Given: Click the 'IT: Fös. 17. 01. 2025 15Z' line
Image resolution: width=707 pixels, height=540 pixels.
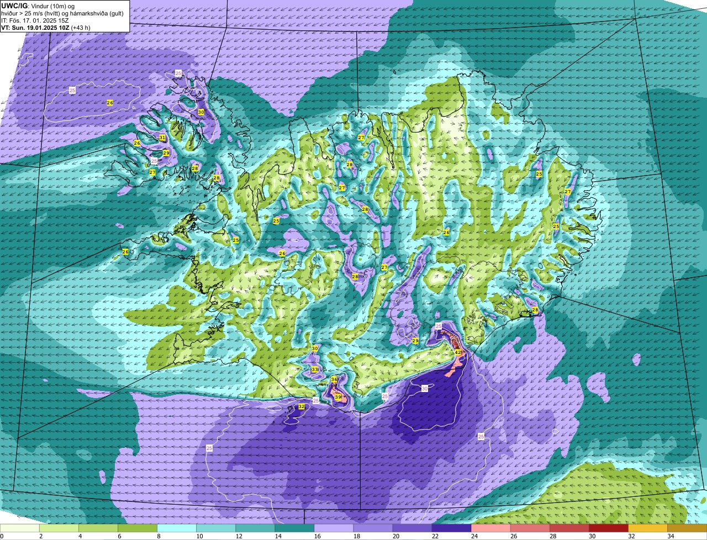Looking at the screenshot, I should click(x=35, y=20).
